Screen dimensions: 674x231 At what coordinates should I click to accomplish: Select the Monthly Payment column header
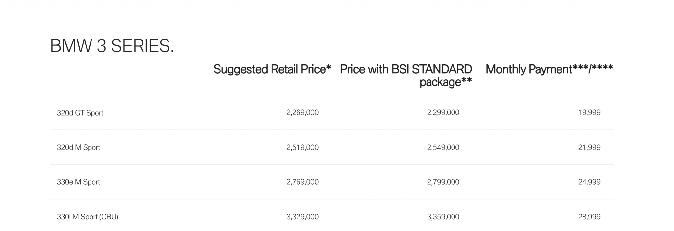[549, 69]
